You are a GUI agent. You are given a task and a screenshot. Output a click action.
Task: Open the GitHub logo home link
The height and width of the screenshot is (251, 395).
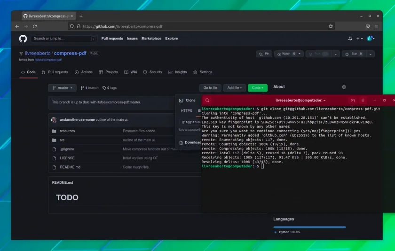23,39
